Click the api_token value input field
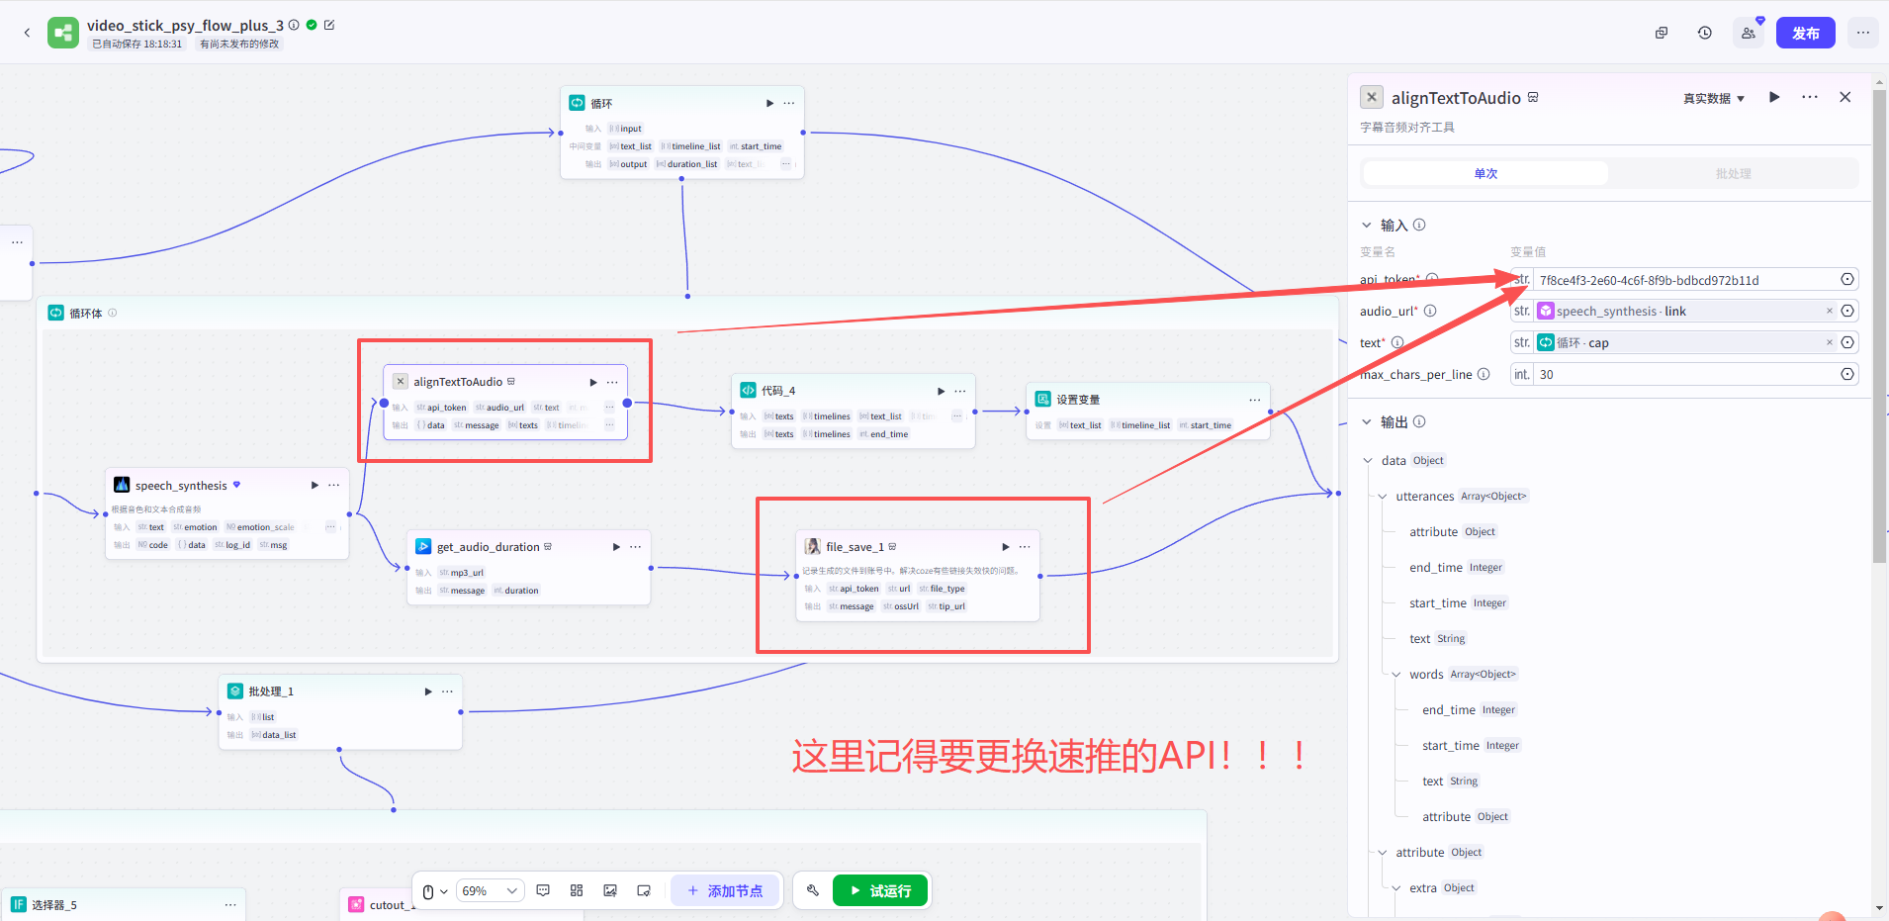Screen dimensions: 1889x921 click(x=1681, y=279)
